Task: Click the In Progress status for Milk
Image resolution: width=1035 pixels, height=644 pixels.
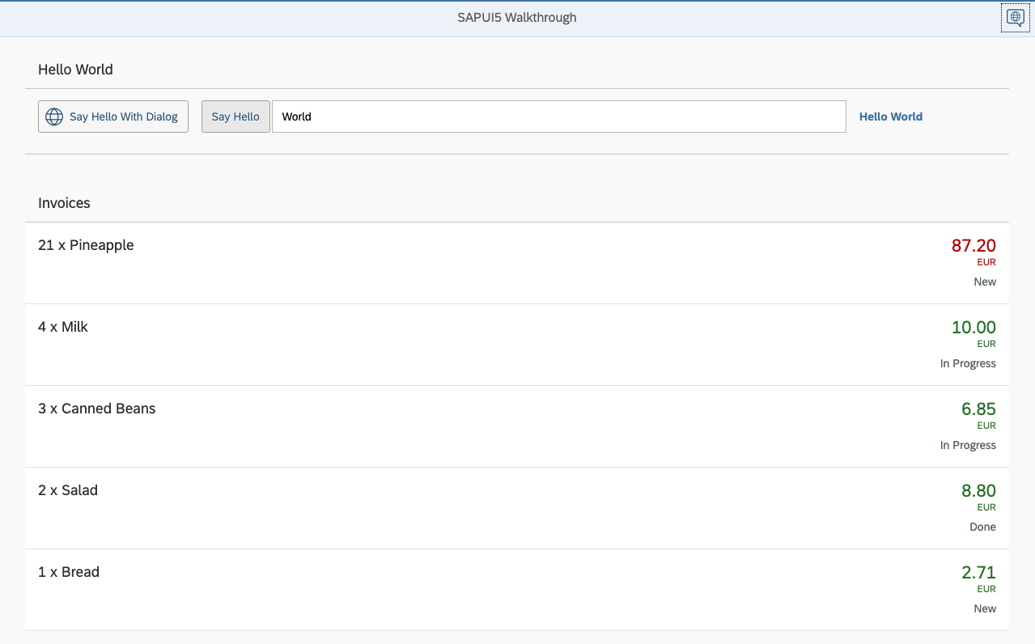Action: pyautogui.click(x=968, y=363)
